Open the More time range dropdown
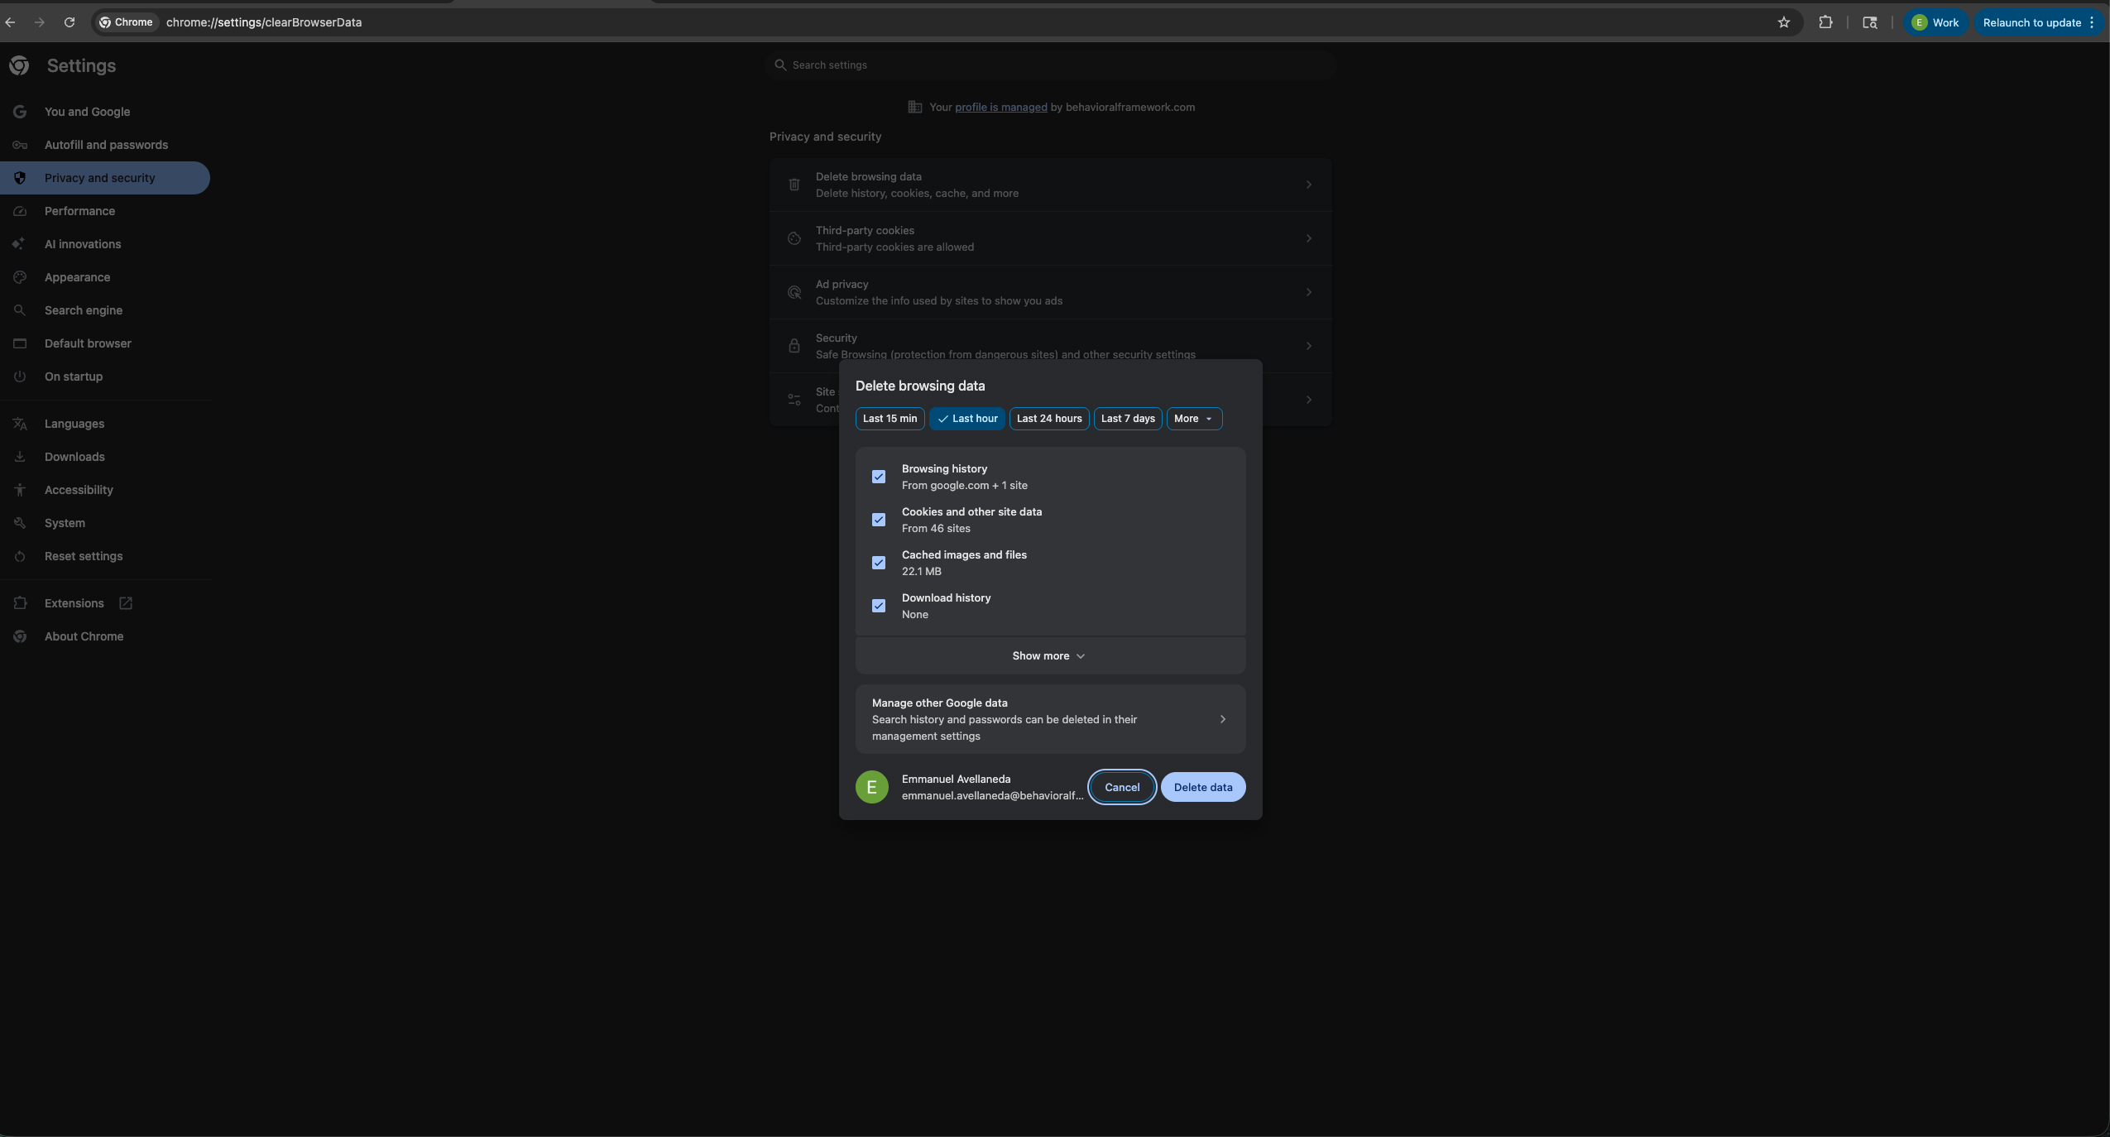The height and width of the screenshot is (1137, 2110). click(1193, 419)
